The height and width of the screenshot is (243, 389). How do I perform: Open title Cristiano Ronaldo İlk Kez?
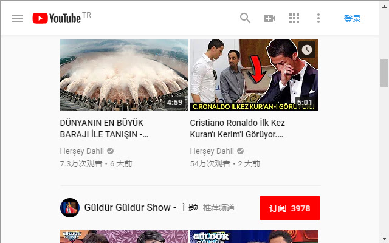pos(238,128)
